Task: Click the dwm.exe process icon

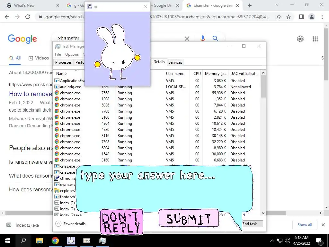Action: pyautogui.click(x=57, y=184)
